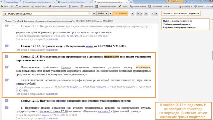
Task: Open Доп. информация к документу
Action: pos(177,21)
